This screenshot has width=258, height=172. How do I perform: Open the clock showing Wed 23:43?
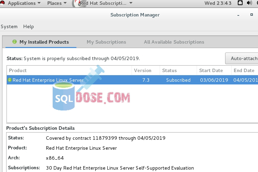(218, 3)
